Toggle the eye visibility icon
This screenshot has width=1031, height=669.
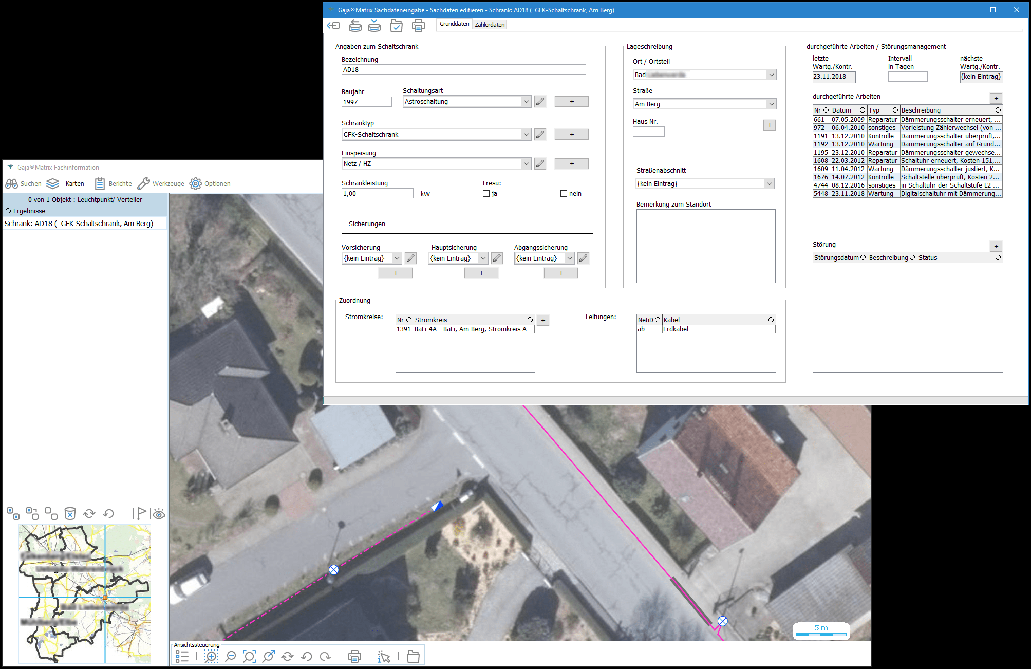coord(159,514)
